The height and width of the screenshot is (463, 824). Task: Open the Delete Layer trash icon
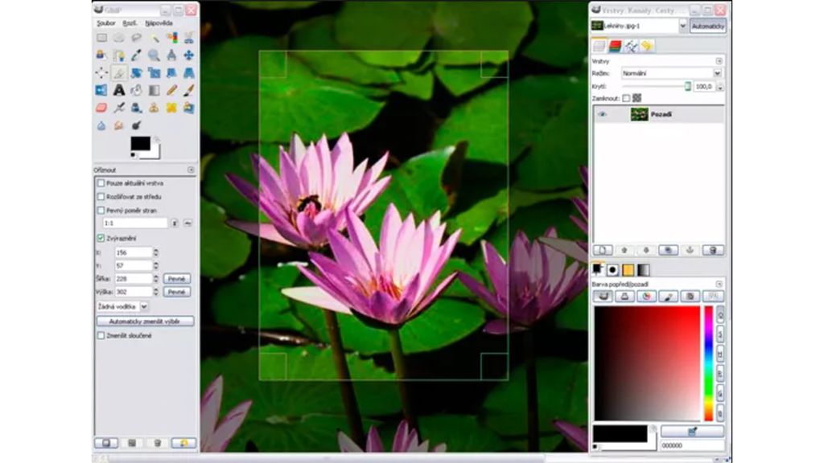tap(712, 250)
